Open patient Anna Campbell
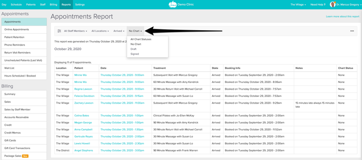 click(83, 129)
